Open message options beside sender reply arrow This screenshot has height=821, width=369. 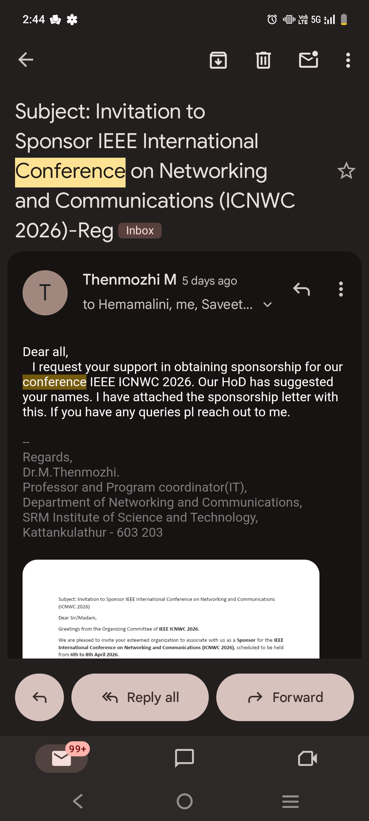(341, 289)
